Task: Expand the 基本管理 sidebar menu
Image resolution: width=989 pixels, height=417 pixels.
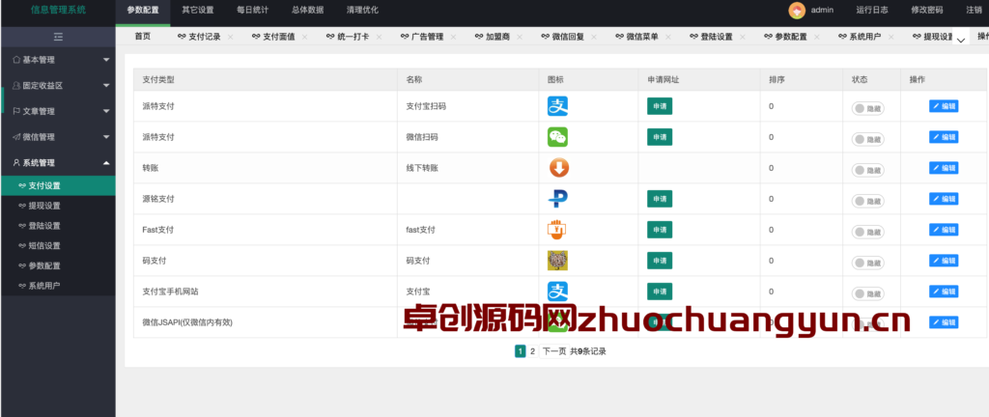Action: coord(58,60)
